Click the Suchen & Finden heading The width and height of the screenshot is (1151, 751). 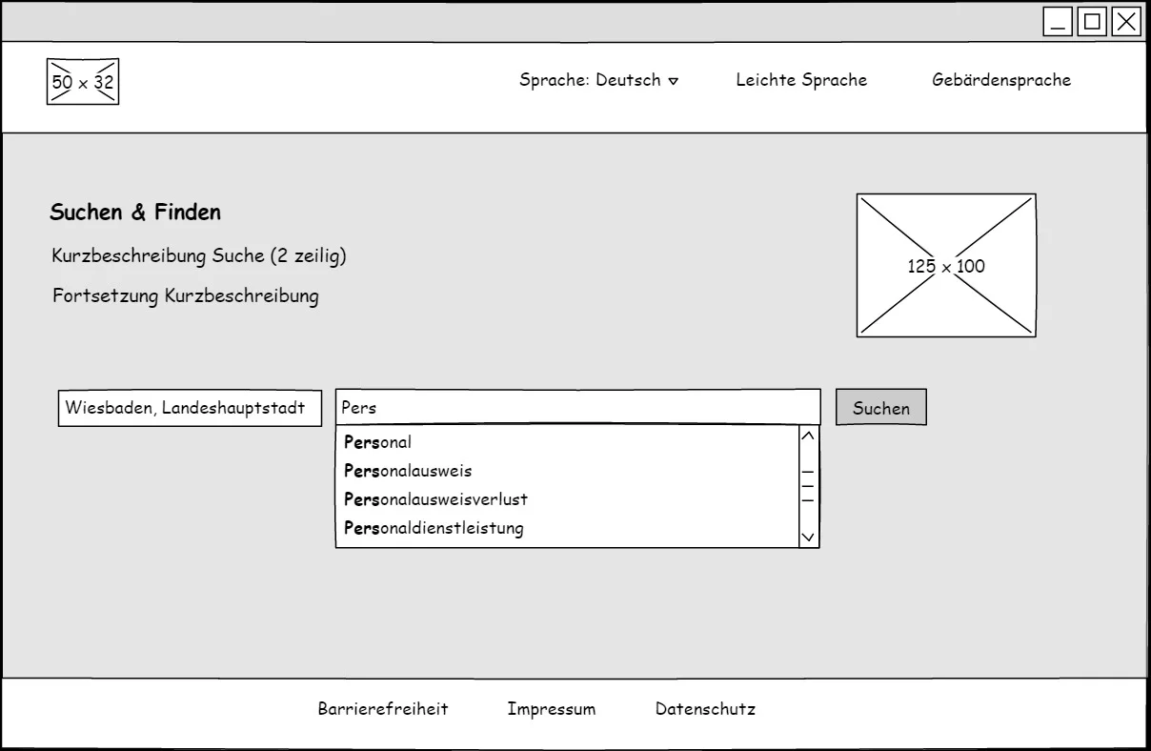[x=135, y=213]
